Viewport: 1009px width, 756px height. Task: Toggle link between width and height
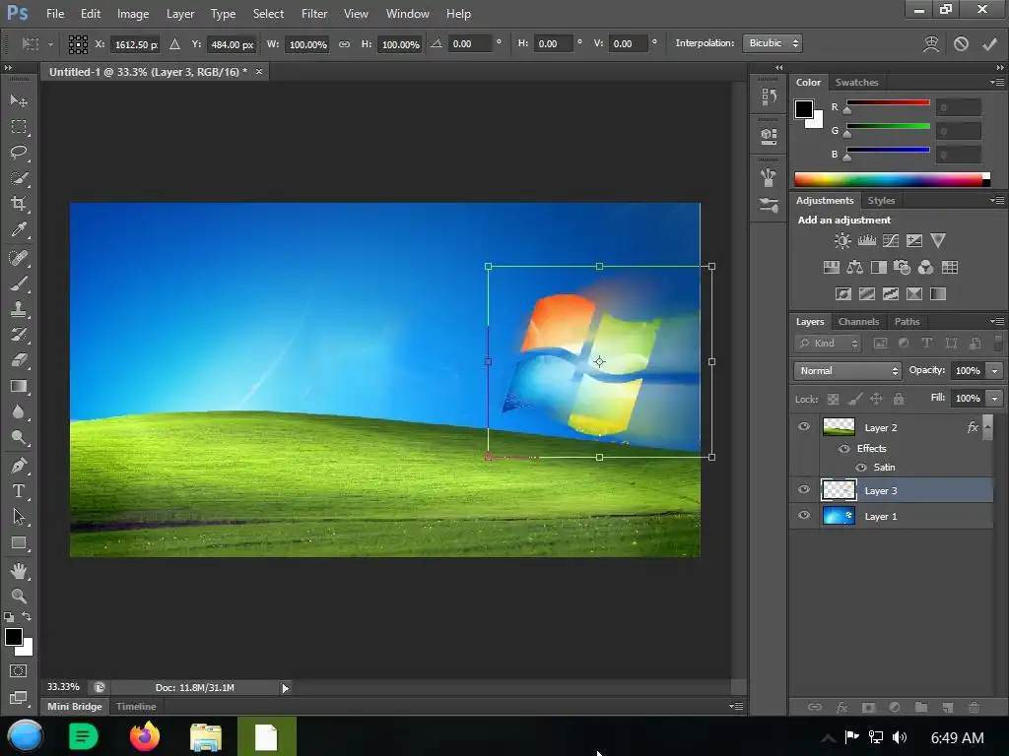(344, 44)
